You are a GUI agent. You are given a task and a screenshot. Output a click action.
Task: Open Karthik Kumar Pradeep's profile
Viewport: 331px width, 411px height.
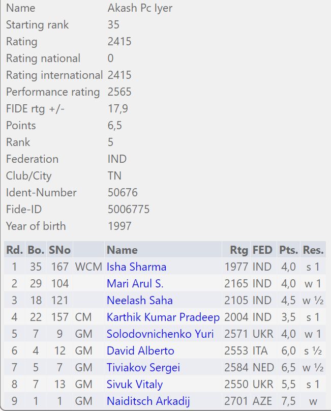click(163, 317)
